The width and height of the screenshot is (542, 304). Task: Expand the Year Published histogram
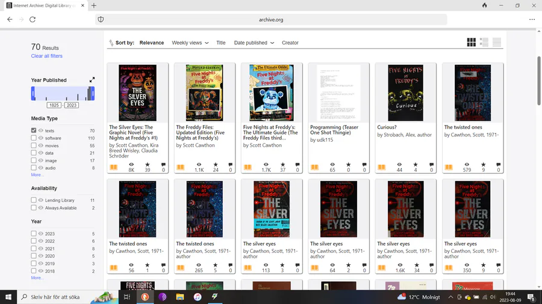[92, 80]
